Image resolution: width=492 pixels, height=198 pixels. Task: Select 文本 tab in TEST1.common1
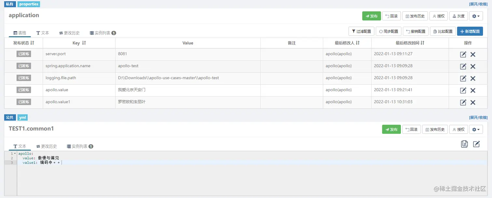point(20,146)
